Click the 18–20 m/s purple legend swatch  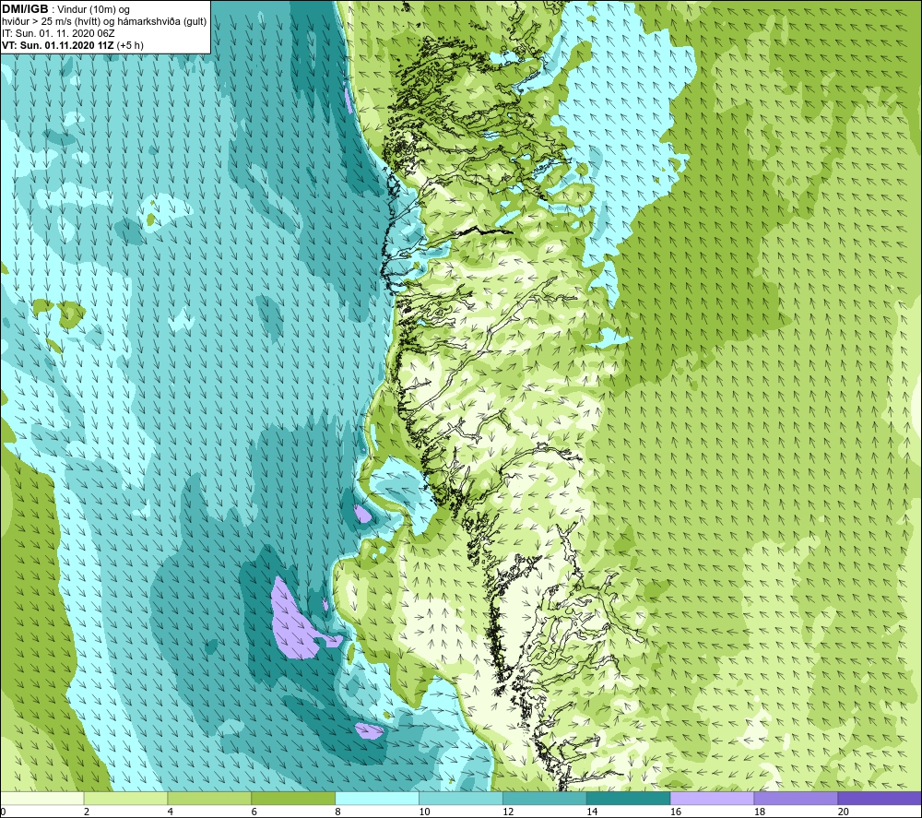796,798
